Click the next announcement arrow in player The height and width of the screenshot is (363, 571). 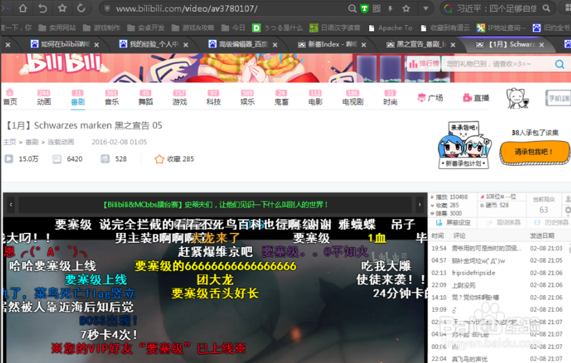click(x=419, y=204)
